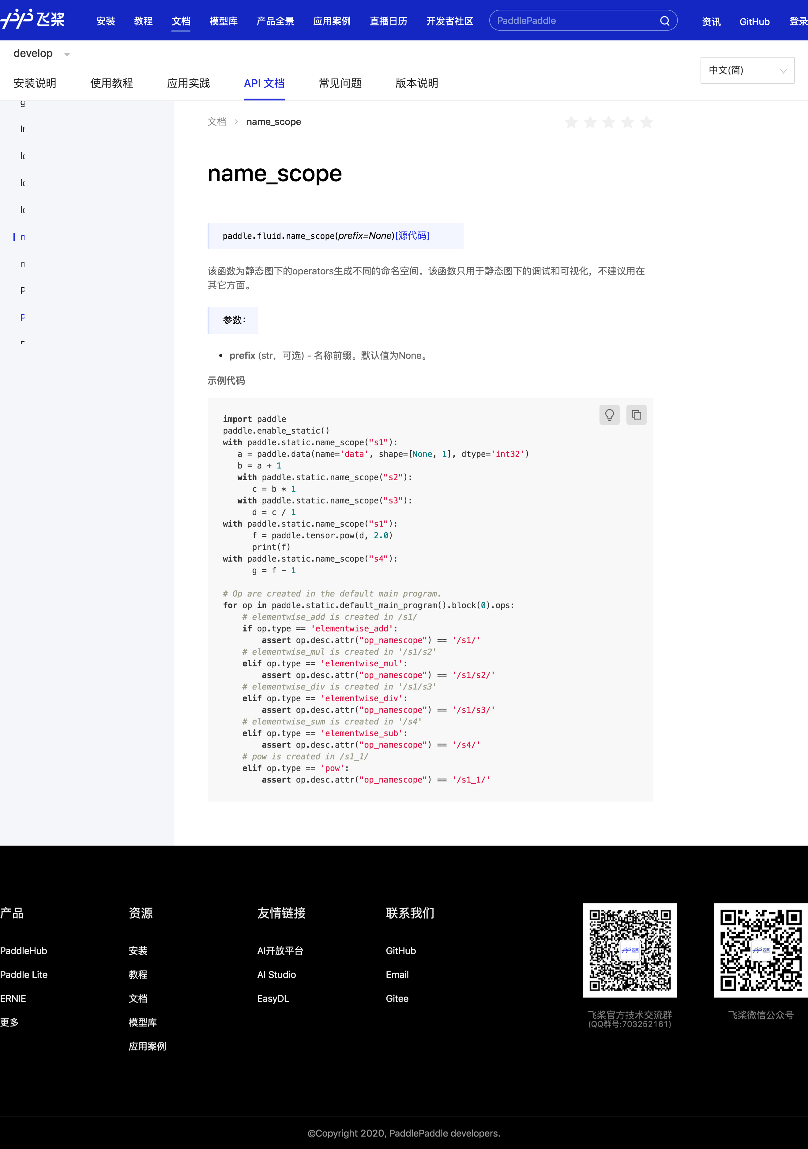Open the 模型库 top menu item

223,21
